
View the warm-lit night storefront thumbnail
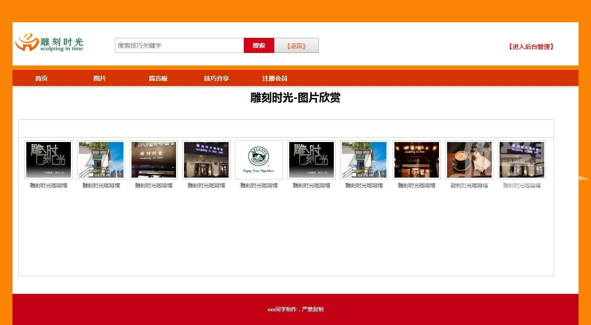click(x=417, y=160)
